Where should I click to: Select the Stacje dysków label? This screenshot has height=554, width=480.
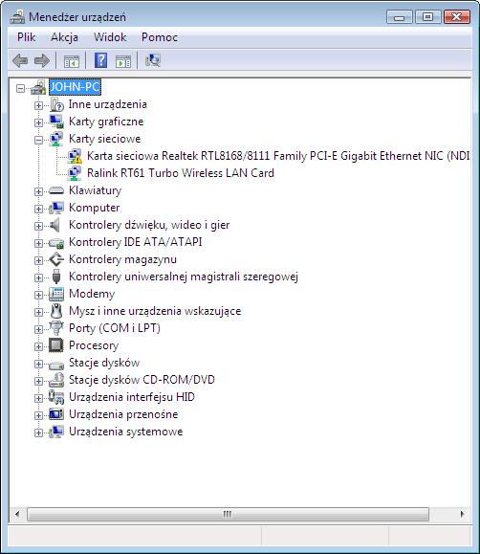click(x=104, y=363)
